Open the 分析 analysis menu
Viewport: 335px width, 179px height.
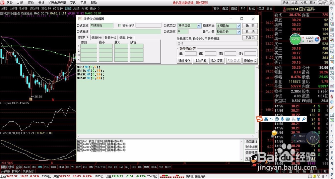42,3
